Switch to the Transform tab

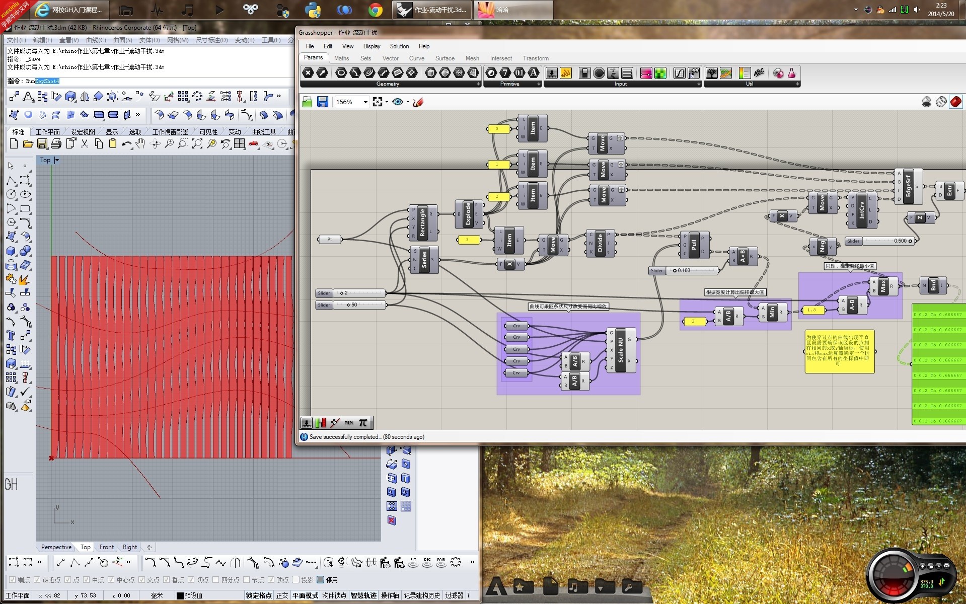click(x=536, y=58)
